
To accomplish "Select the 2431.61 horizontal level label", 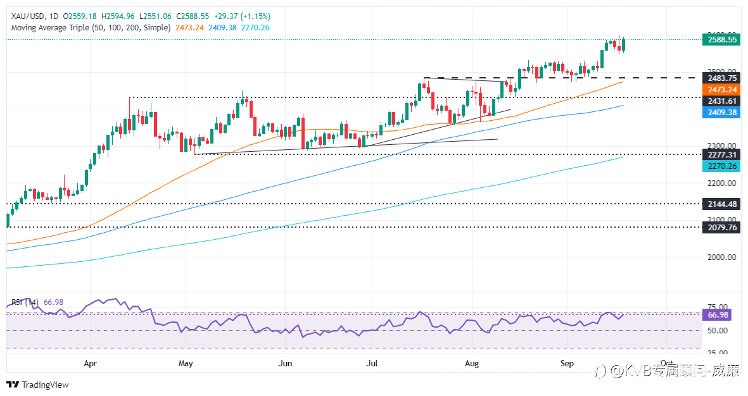I will pyautogui.click(x=721, y=101).
